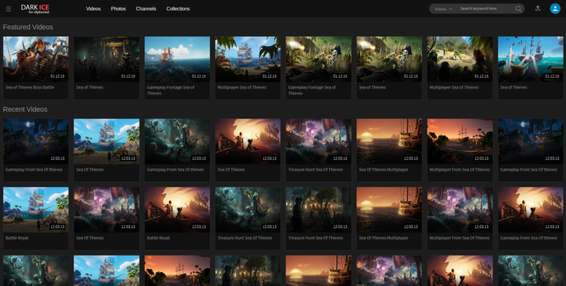Open Gameplay From Sea Of thieves sunset rowboat thumbnail

[x=531, y=210]
